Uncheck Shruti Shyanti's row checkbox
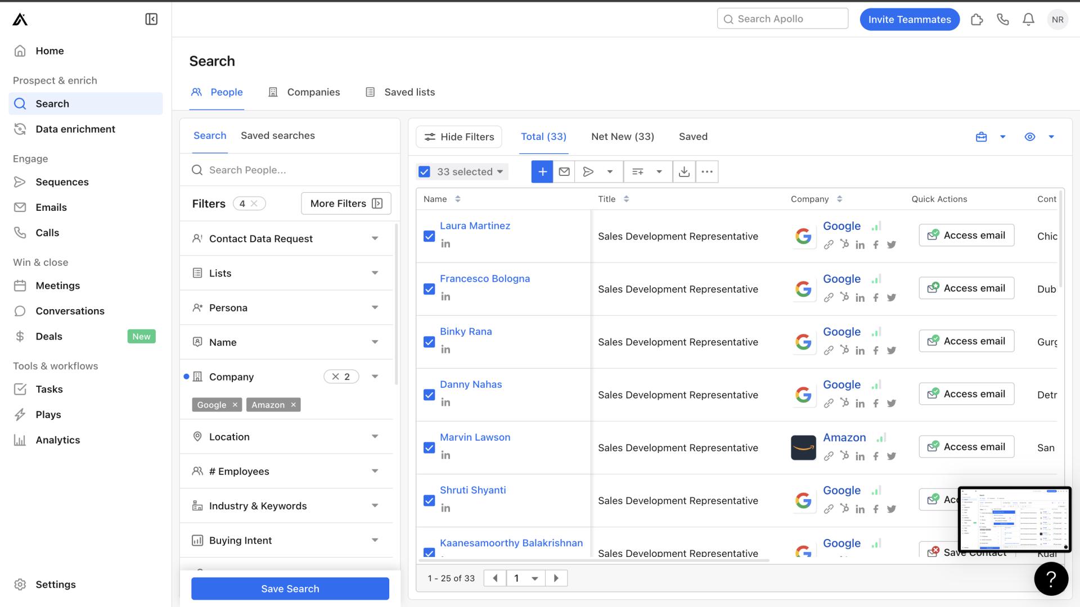The width and height of the screenshot is (1080, 607). 429,500
